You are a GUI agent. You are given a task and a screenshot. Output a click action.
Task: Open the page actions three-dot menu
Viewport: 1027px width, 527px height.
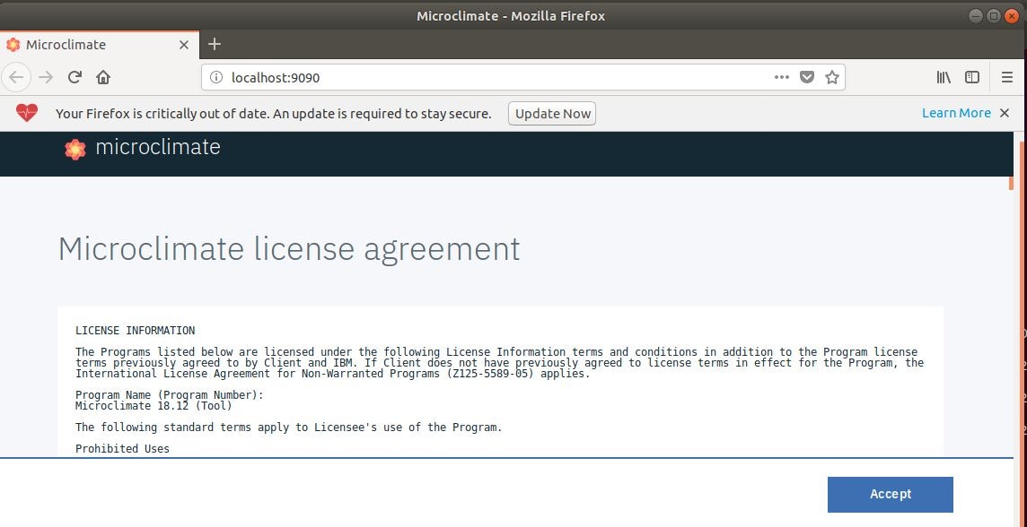click(781, 77)
